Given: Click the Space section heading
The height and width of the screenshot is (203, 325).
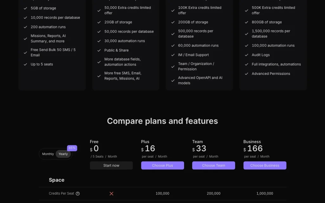Looking at the screenshot, I should point(56,180).
